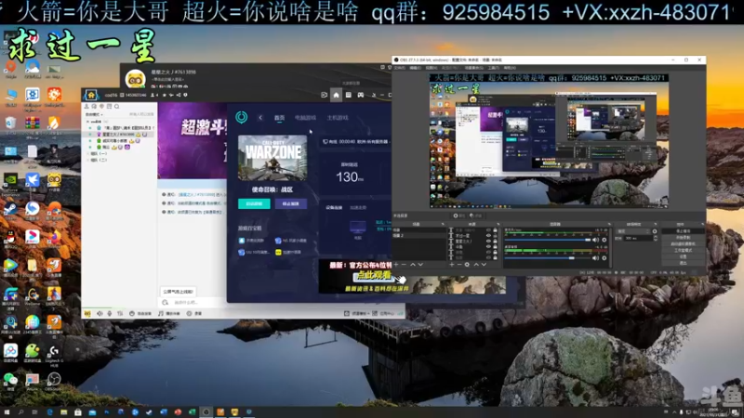Viewport: 744px width, 418px height.
Task: Click the screen record icon in YY toolbar
Action: click(x=324, y=96)
